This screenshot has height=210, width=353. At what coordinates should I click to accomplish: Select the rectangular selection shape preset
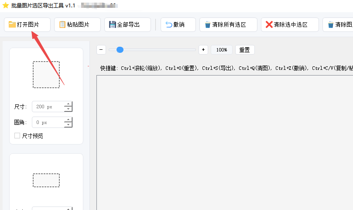pos(46,180)
